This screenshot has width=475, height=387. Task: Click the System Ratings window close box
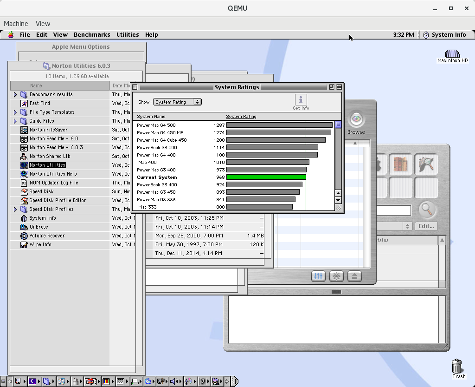tap(135, 87)
